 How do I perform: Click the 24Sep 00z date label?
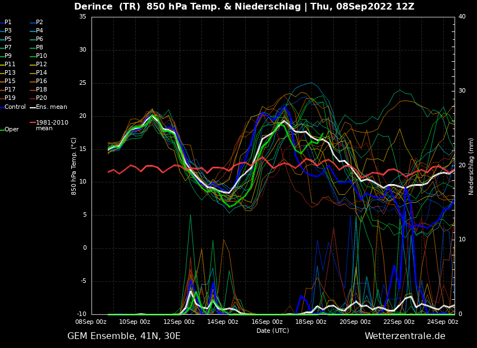[x=443, y=322]
